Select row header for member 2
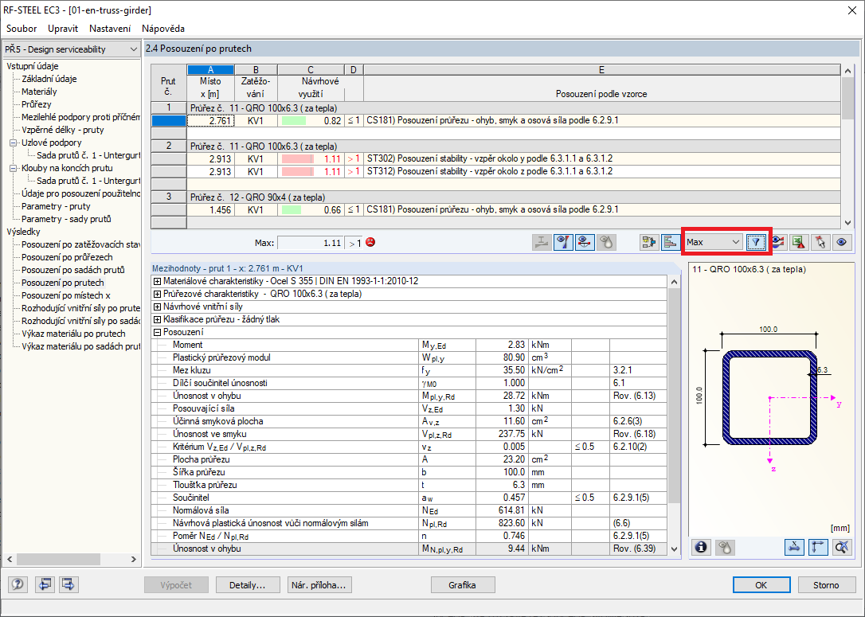The image size is (865, 617). point(169,146)
